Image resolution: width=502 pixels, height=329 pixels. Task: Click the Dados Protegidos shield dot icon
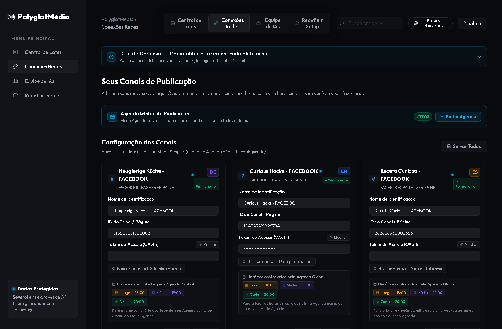[x=14, y=289]
